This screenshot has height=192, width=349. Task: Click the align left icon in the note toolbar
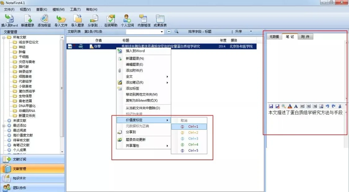coord(302,106)
